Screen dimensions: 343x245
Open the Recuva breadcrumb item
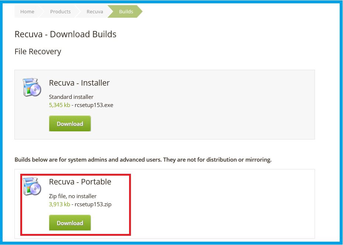pos(95,11)
